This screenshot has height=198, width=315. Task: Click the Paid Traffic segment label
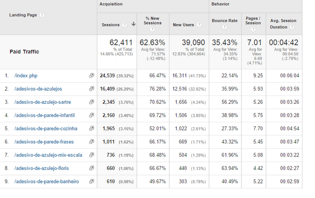pos(25,52)
